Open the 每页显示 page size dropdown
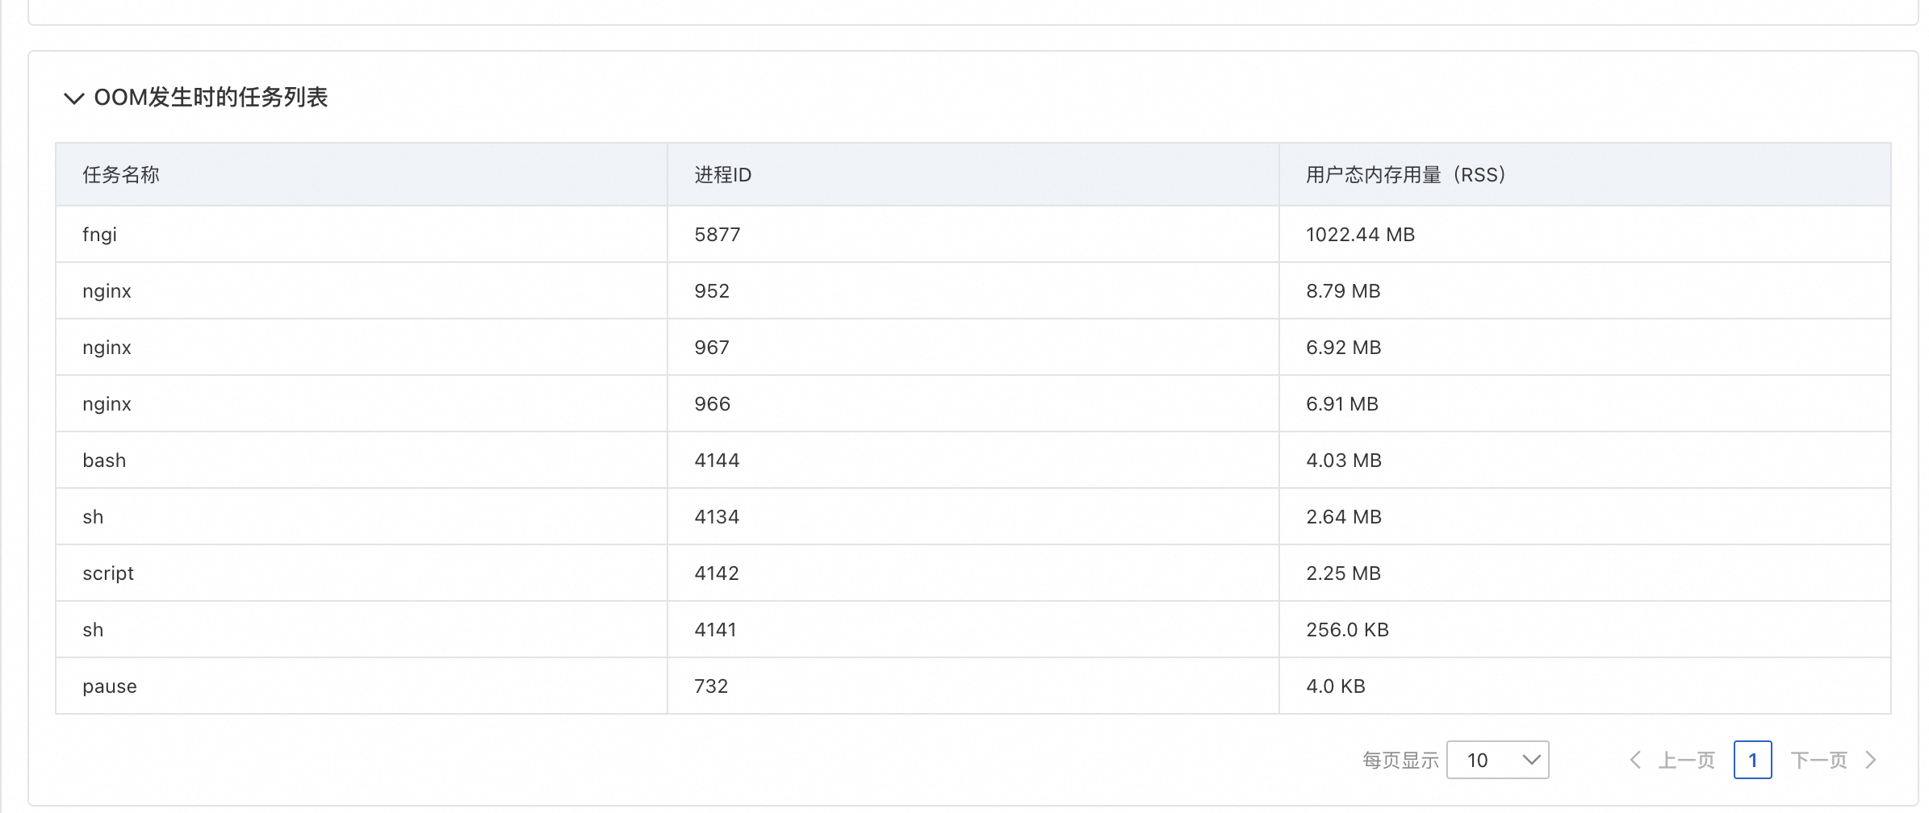This screenshot has width=1929, height=813. click(x=1497, y=760)
